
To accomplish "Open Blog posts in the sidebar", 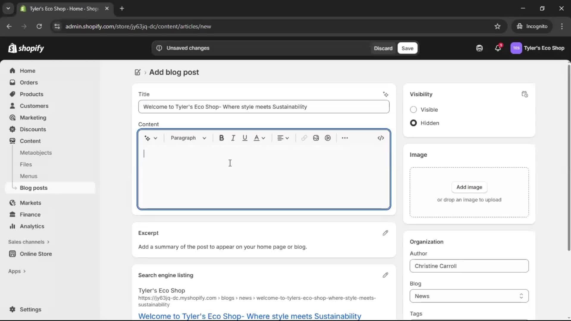I will (x=34, y=188).
